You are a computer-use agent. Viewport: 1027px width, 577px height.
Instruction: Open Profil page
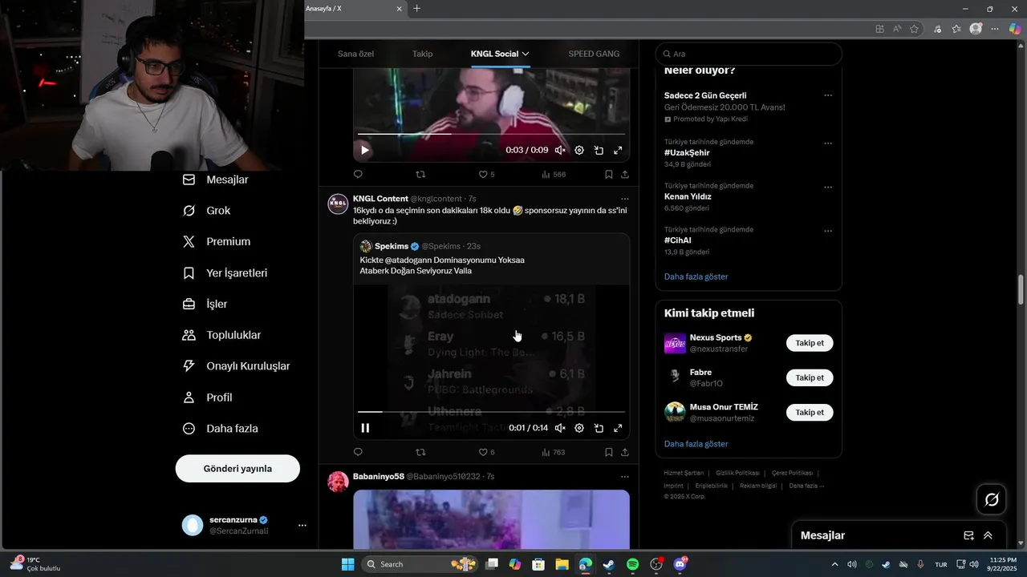208,397
